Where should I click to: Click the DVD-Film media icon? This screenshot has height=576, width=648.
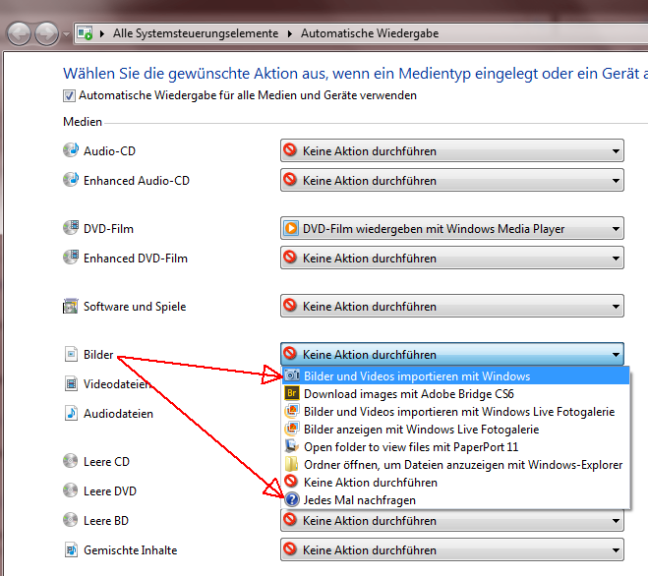click(x=71, y=229)
